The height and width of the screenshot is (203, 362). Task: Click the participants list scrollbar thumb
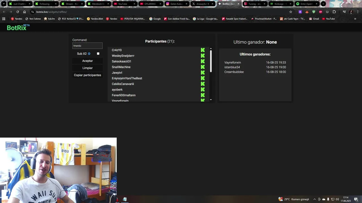(x=211, y=61)
